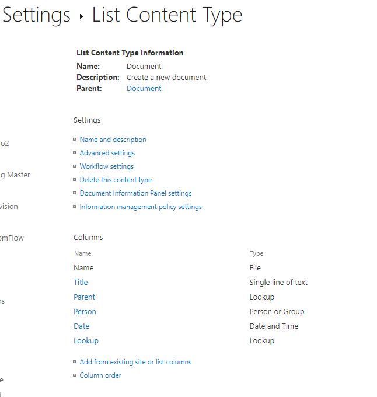Click the Lookup column link
Image resolution: width=377 pixels, height=397 pixels.
[86, 341]
